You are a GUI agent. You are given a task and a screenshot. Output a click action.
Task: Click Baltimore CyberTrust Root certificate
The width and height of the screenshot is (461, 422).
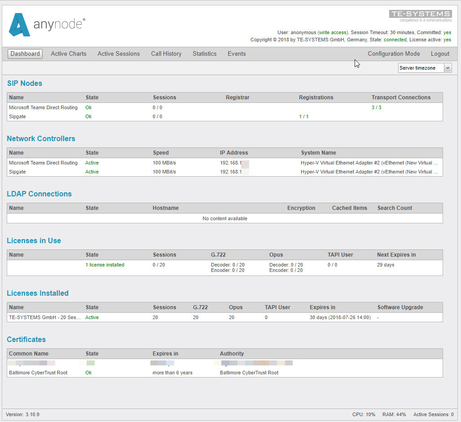(x=38, y=373)
